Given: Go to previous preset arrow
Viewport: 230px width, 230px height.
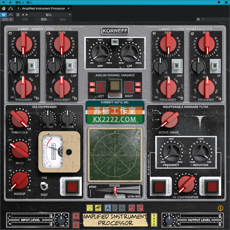Looking at the screenshot, I should [x=23, y=15].
